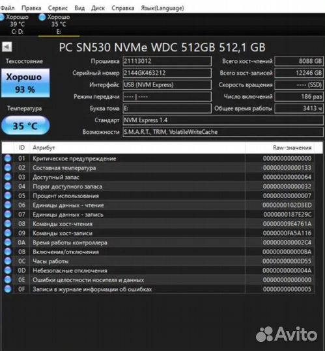Open the Язык(Language) menu
325x351 pixels.
162,8
